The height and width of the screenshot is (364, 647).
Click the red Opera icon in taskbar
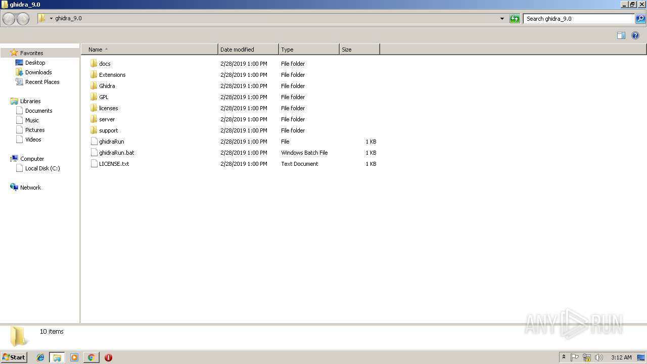tap(108, 357)
